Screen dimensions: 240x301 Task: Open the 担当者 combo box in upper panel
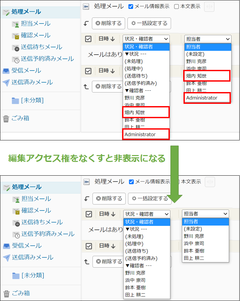pyautogui.click(x=207, y=39)
